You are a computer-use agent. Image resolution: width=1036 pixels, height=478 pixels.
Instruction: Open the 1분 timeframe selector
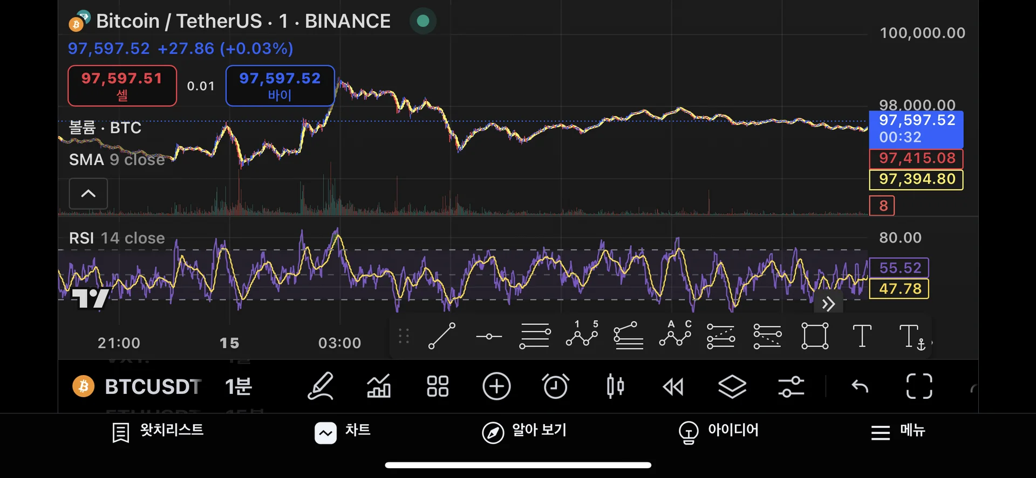coord(238,386)
